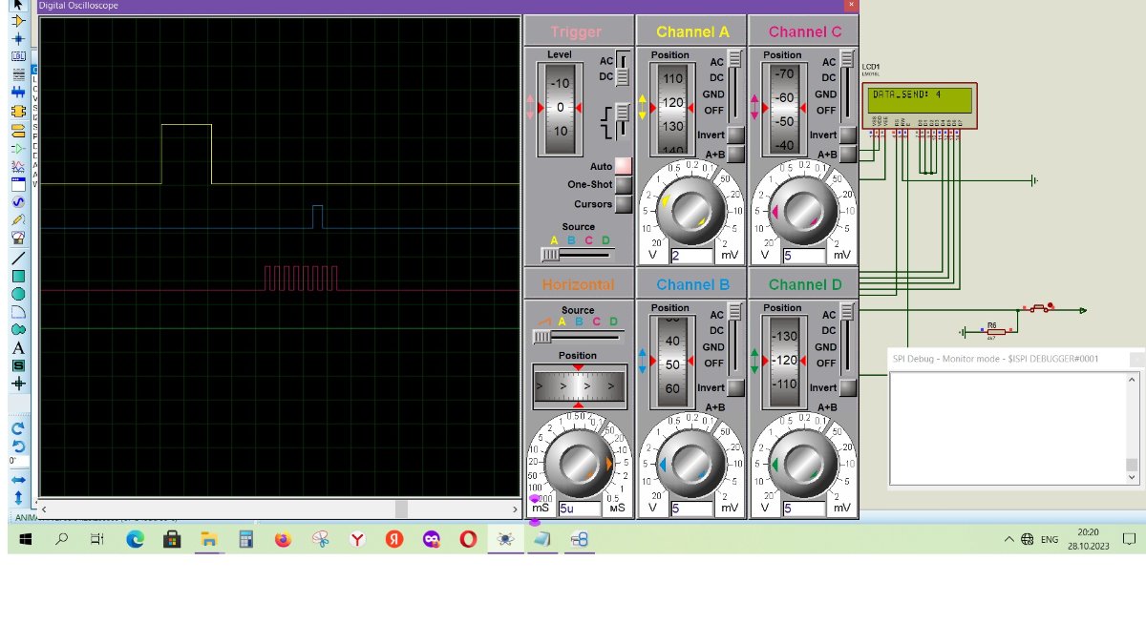Select the 2D closed path tool
1146x644 pixels.
pyautogui.click(x=18, y=330)
